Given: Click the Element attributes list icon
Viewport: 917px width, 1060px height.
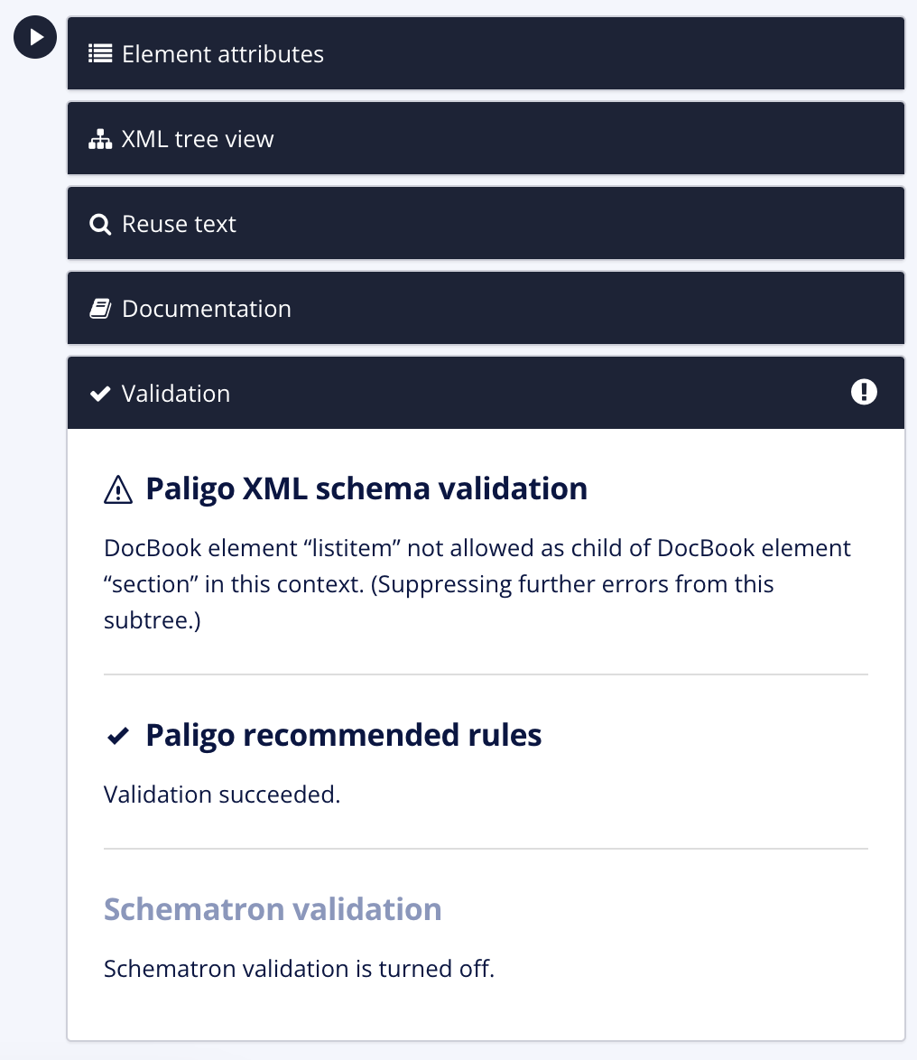Looking at the screenshot, I should click(99, 53).
